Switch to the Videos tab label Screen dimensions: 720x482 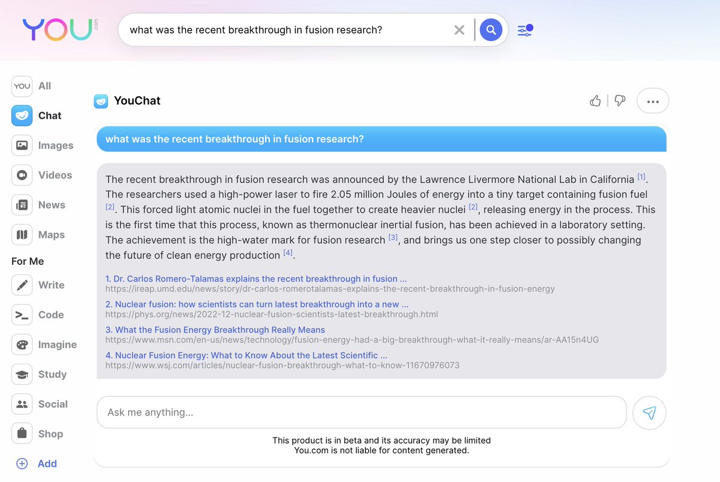click(55, 175)
